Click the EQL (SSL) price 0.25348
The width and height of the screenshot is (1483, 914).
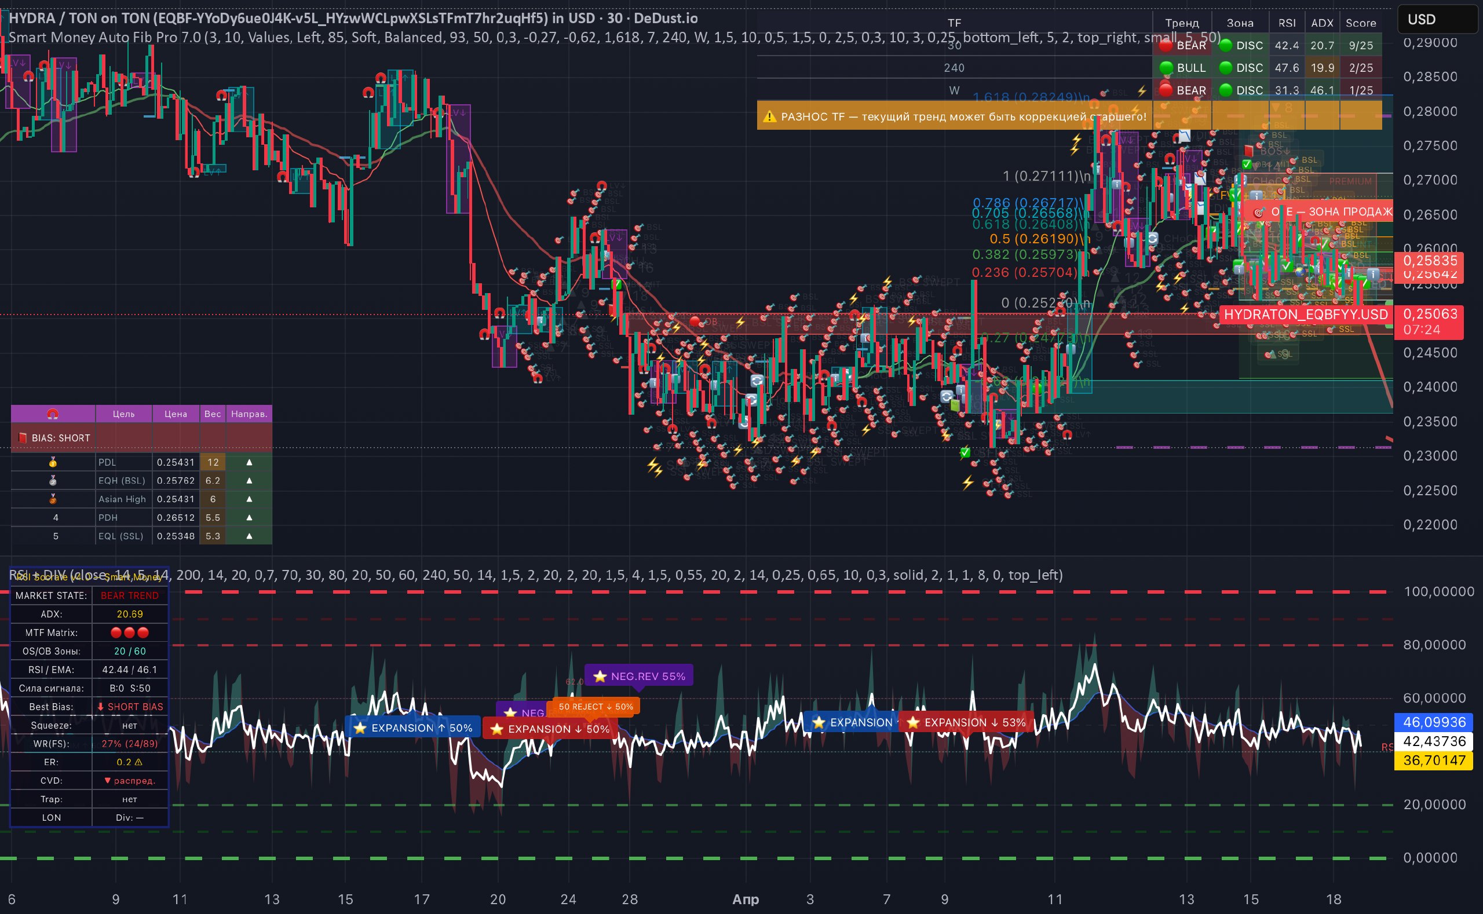[176, 536]
